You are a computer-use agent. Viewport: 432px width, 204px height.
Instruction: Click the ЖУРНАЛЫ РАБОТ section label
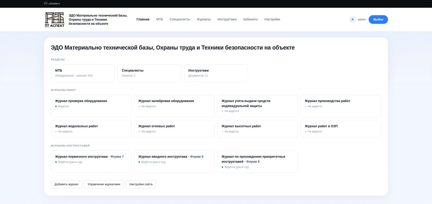click(63, 90)
